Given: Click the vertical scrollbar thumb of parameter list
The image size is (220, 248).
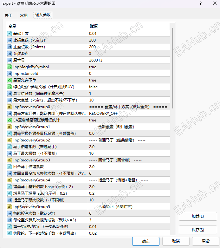Looking at the screenshot, I should (x=173, y=68).
